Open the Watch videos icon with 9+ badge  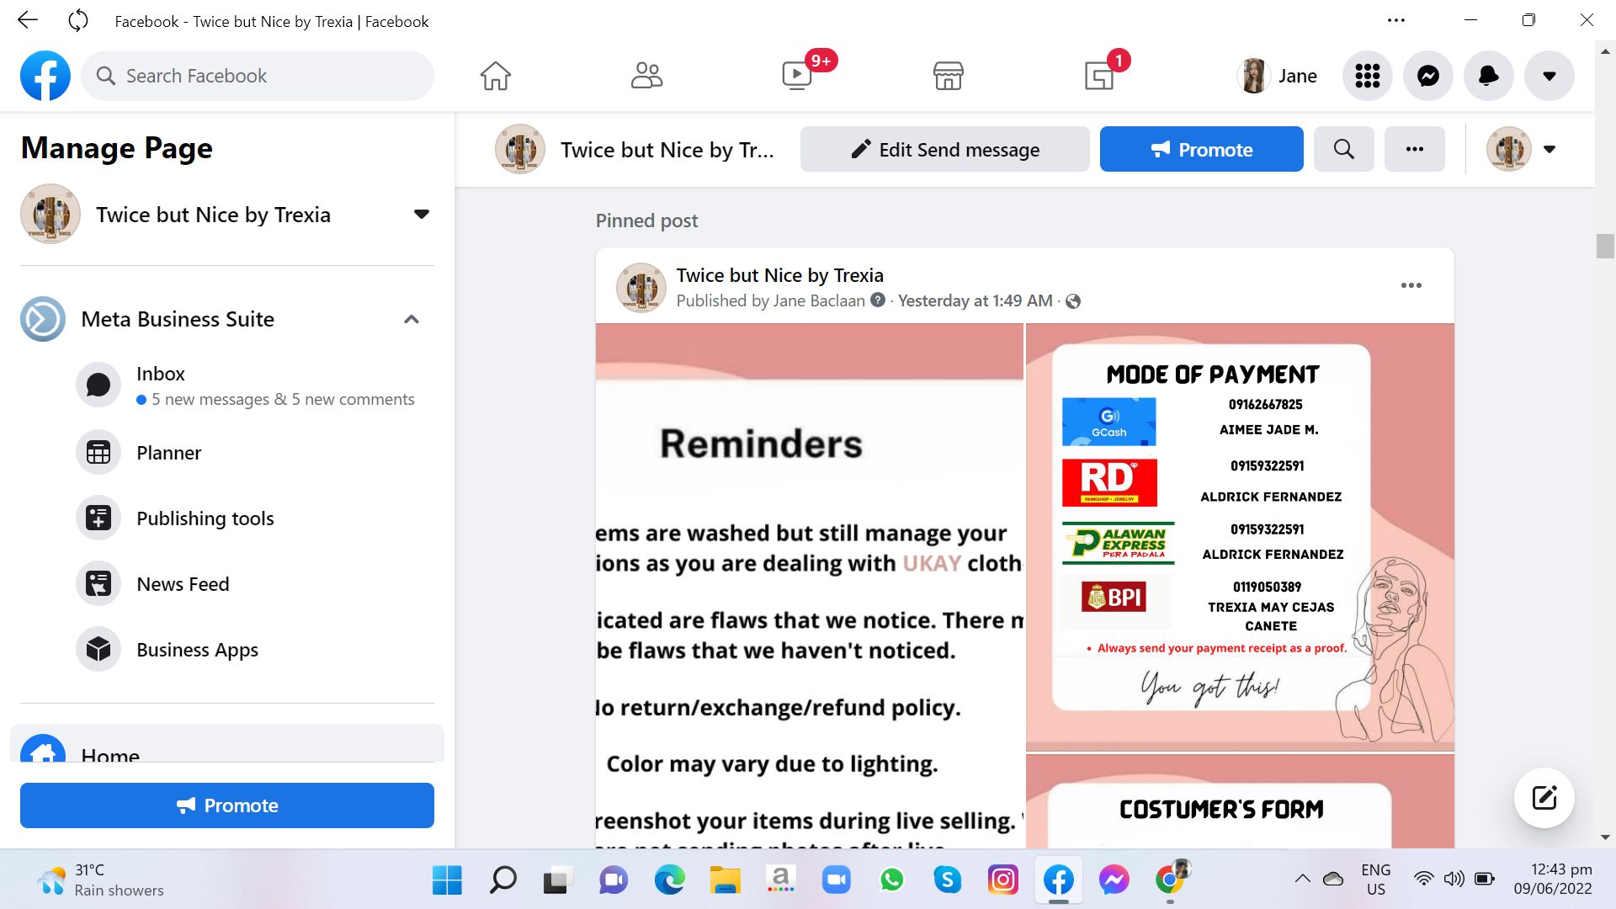(797, 76)
